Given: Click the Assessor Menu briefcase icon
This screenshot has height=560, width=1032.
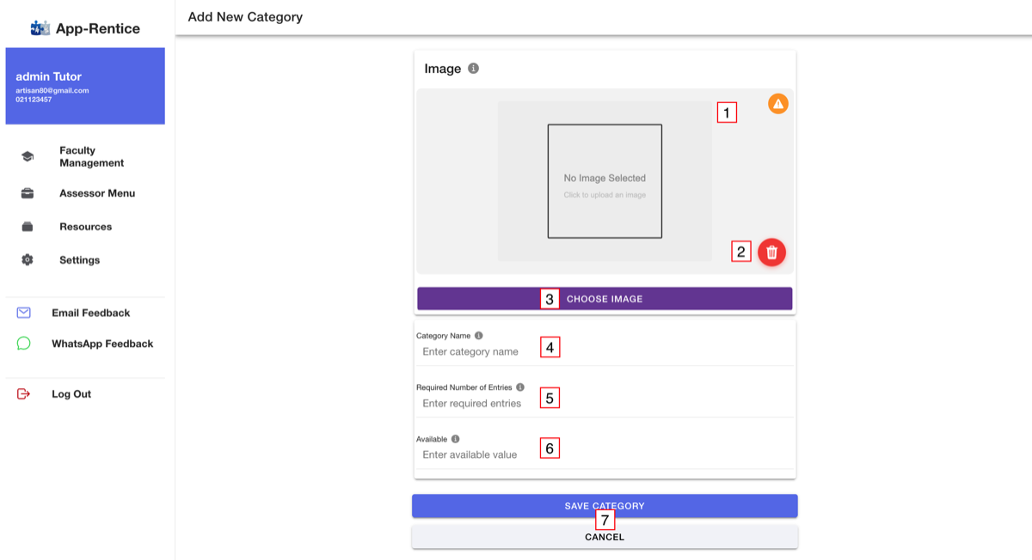Looking at the screenshot, I should click(x=28, y=193).
